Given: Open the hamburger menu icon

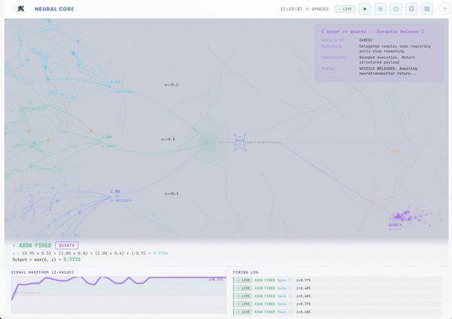Looking at the screenshot, I should pyautogui.click(x=427, y=9).
